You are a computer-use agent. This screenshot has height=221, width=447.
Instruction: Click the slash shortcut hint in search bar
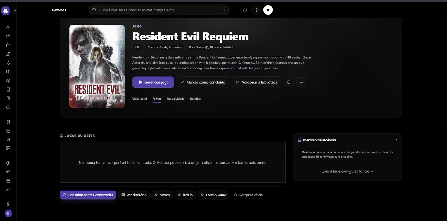pos(224,10)
